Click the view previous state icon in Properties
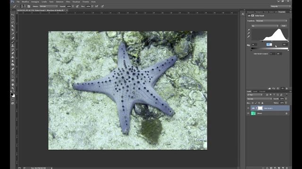Screen dimensions: 302x169 click(274, 89)
